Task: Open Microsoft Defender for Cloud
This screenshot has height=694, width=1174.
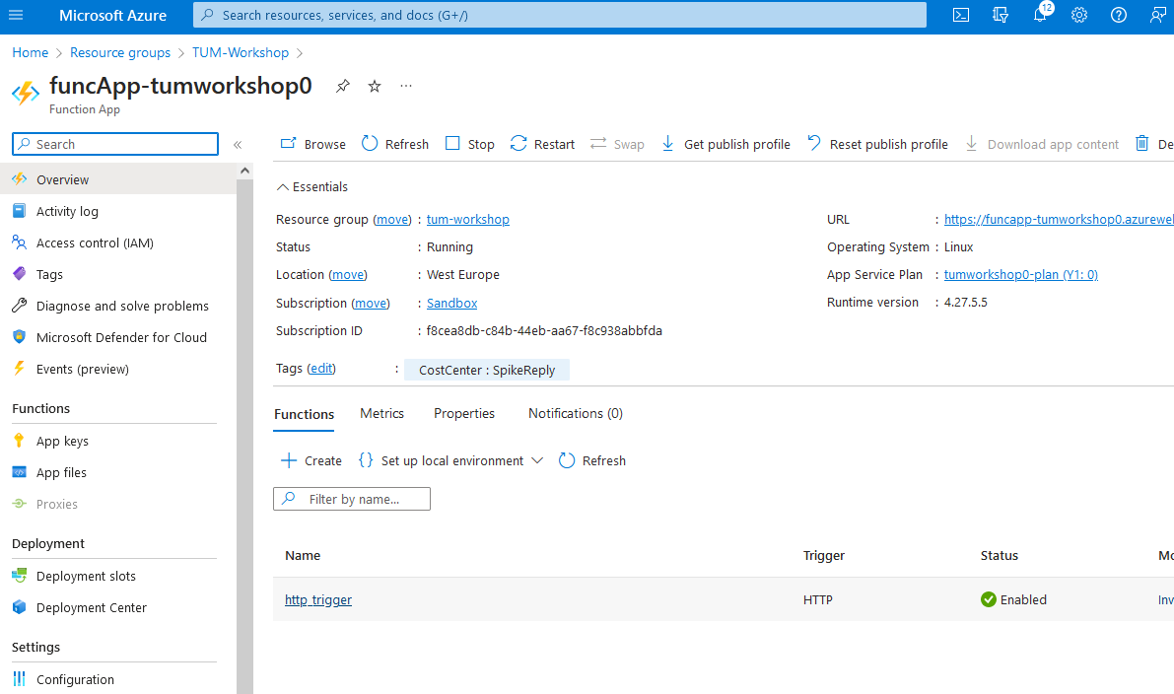Action: pos(118,337)
